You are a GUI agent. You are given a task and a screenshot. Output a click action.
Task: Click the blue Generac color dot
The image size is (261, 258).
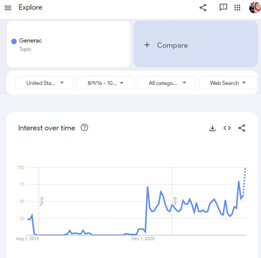pos(14,41)
